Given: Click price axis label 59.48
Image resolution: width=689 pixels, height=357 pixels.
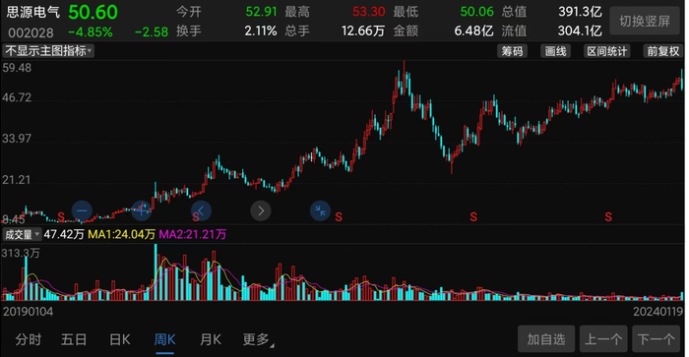Looking at the screenshot, I should coord(17,68).
